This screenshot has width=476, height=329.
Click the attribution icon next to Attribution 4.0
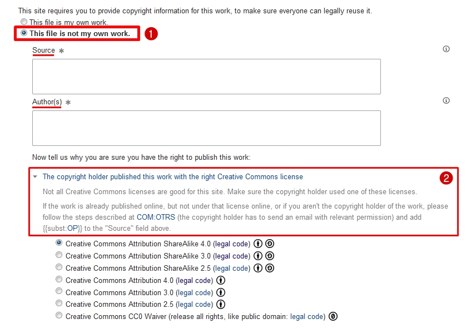pos(220,280)
